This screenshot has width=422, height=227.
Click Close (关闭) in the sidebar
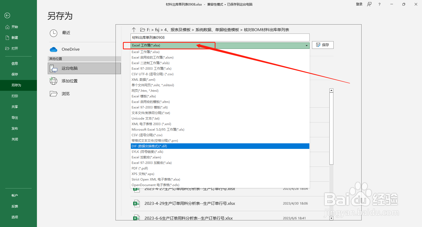(18, 139)
